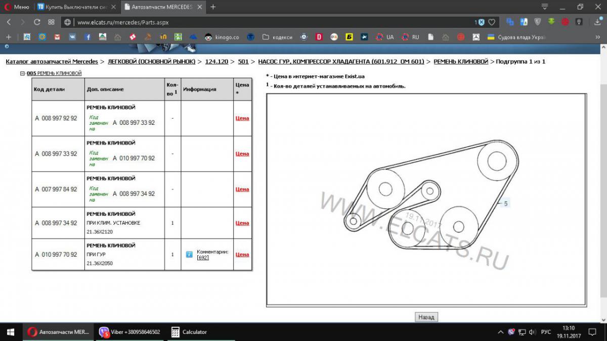Open the red D bookmark
The image size is (607, 341).
pos(319,37)
